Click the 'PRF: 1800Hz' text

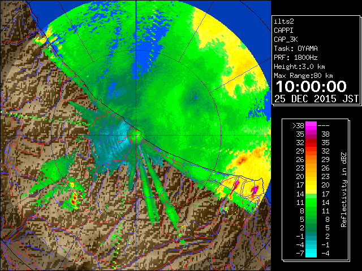(x=296, y=58)
